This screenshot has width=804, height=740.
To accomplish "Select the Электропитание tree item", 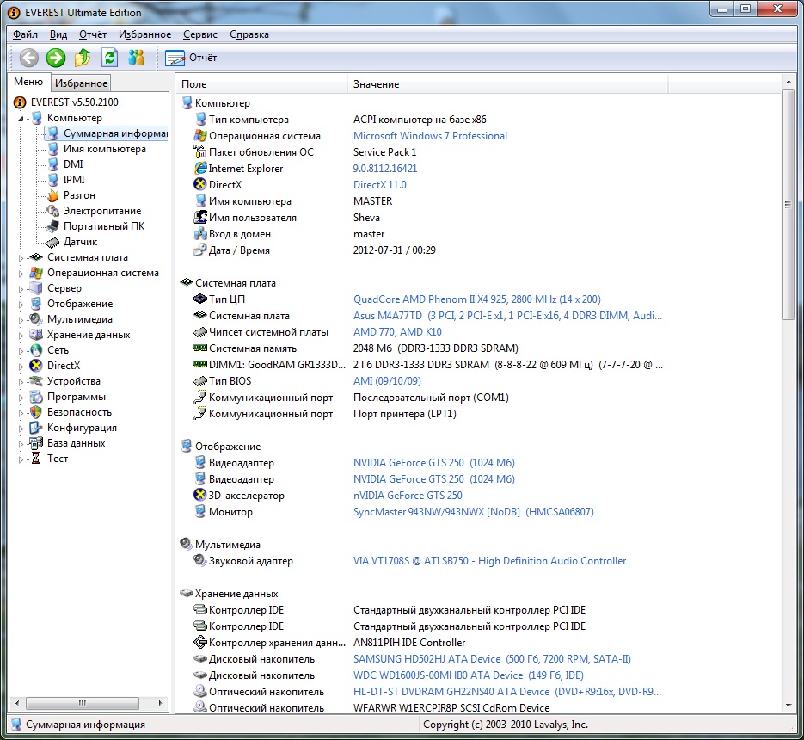I will point(101,211).
